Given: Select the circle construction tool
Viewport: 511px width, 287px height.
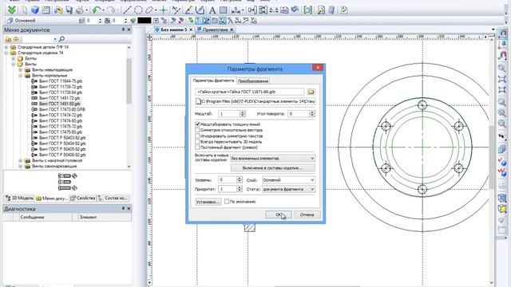Looking at the screenshot, I should point(138,10).
